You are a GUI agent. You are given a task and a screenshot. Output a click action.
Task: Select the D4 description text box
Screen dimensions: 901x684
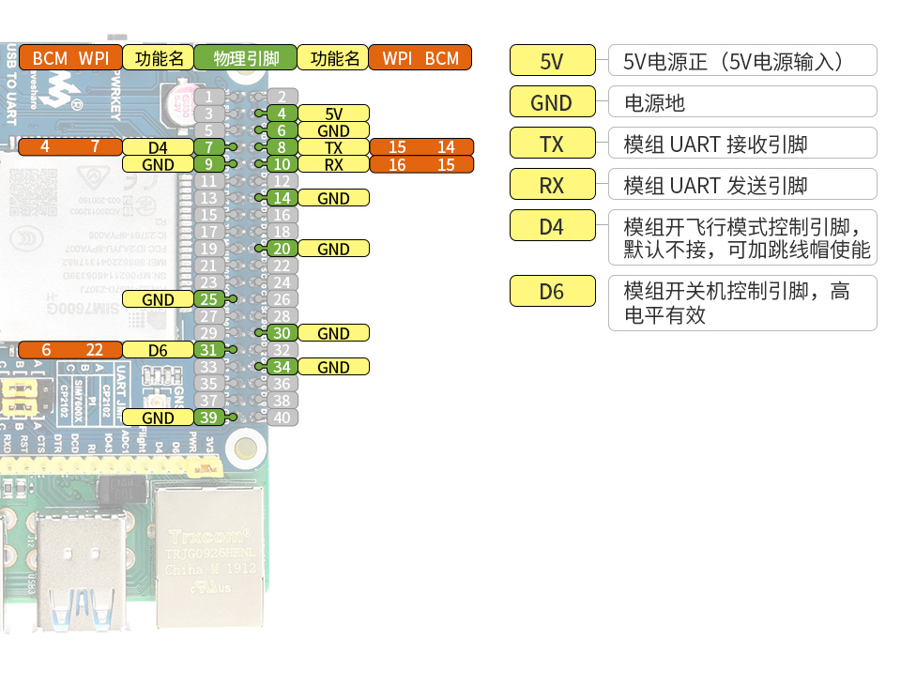[742, 236]
